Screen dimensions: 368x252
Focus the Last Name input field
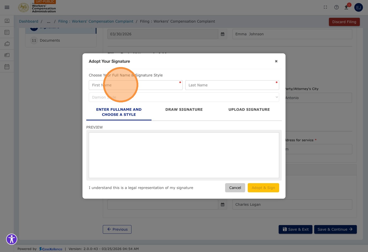click(x=232, y=85)
